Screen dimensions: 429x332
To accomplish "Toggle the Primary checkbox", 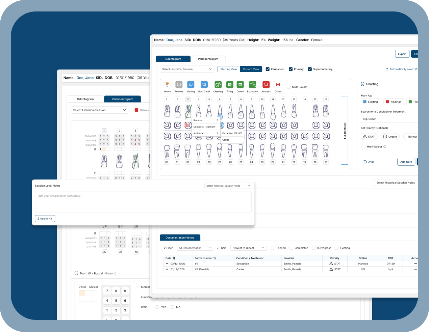I will click(291, 69).
